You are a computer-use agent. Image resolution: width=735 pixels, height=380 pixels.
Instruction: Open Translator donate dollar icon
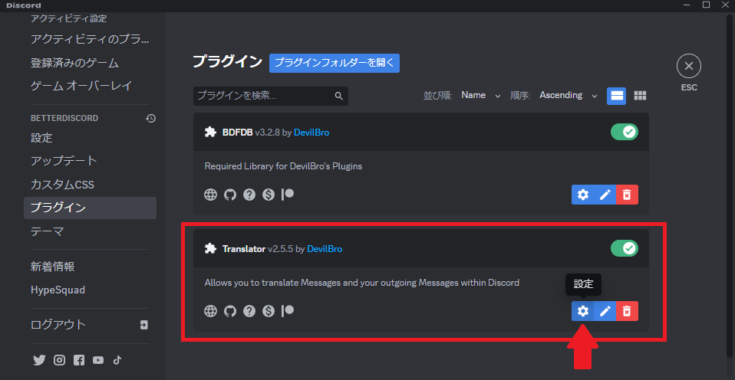pyautogui.click(x=268, y=311)
